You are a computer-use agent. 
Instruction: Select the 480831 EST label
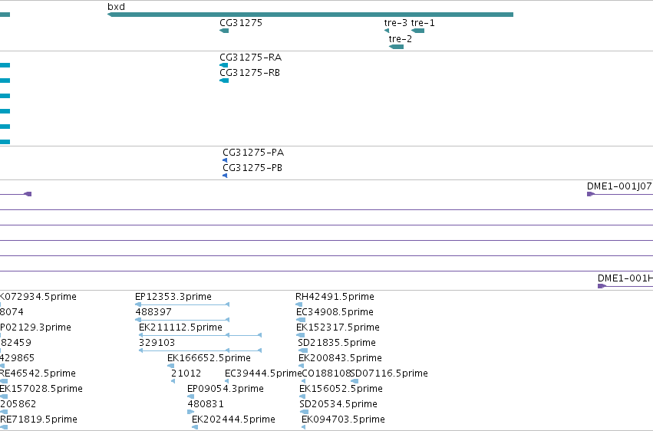click(206, 404)
